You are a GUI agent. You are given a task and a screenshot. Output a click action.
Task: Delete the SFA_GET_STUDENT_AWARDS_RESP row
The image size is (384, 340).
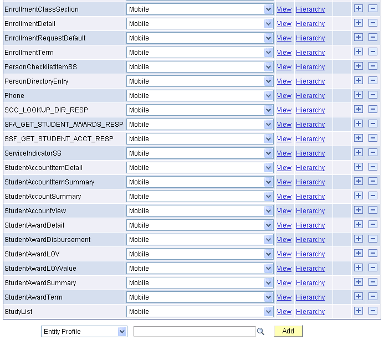tap(373, 123)
